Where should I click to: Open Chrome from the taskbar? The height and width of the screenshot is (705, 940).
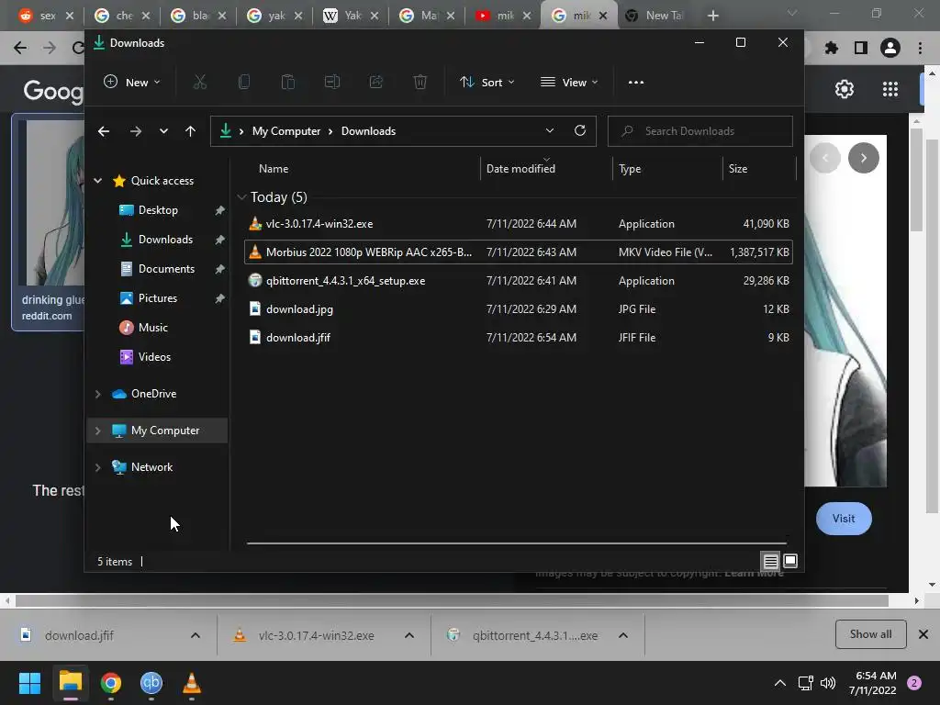111,683
